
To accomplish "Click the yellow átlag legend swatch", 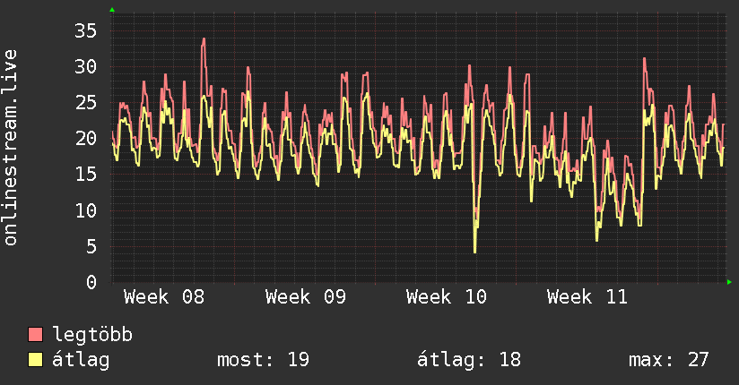I will [x=35, y=360].
